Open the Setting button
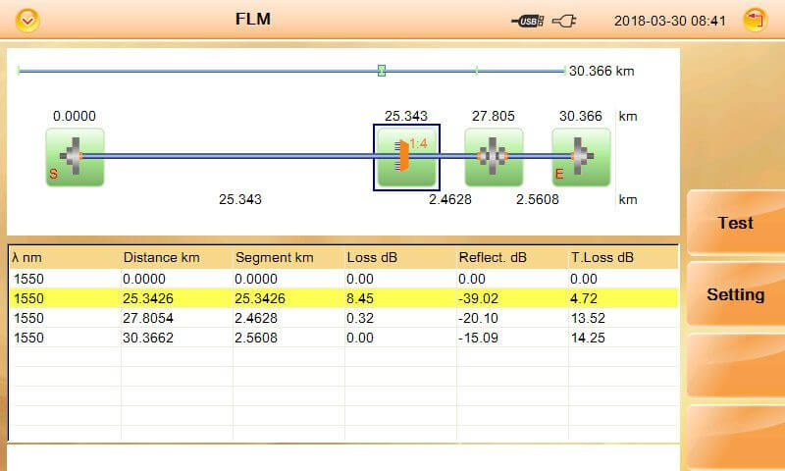Image resolution: width=785 pixels, height=471 pixels. (736, 294)
